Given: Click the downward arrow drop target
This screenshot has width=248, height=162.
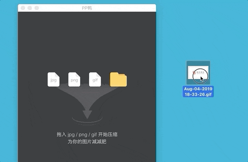Looking at the screenshot, I should pos(87,115).
